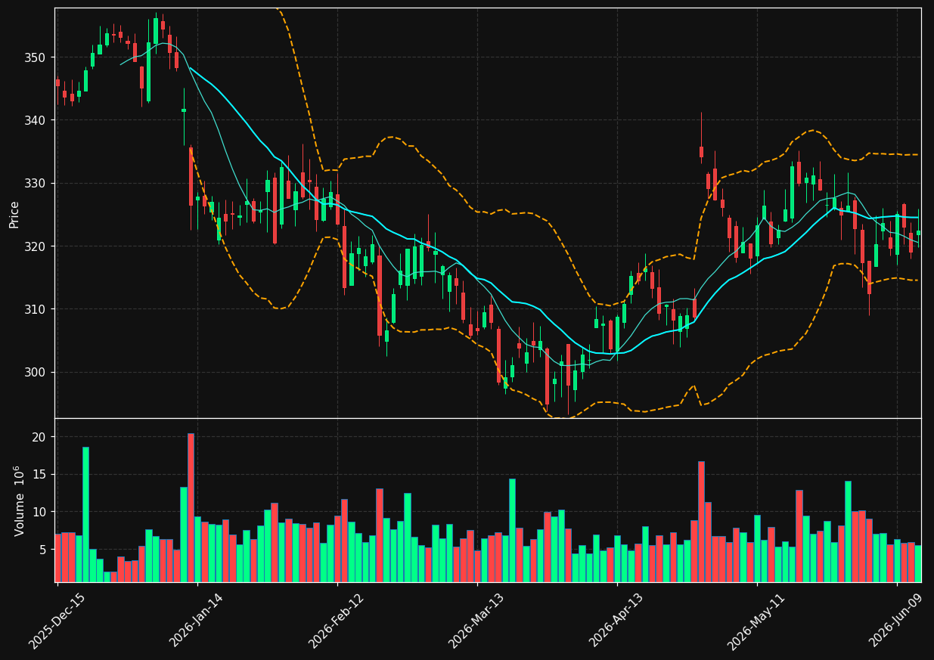Click the tall green December volume bar near 18
This screenshot has width=934, height=660.
point(85,514)
